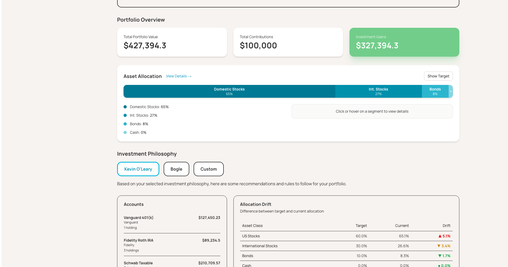Image resolution: width=508 pixels, height=267 pixels.
Task: Expand the Fidelity Roth IRA holdings
Action: point(172,245)
